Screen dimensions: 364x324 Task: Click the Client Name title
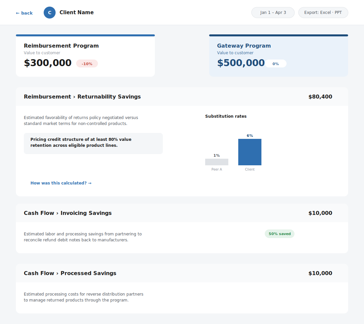pos(77,13)
